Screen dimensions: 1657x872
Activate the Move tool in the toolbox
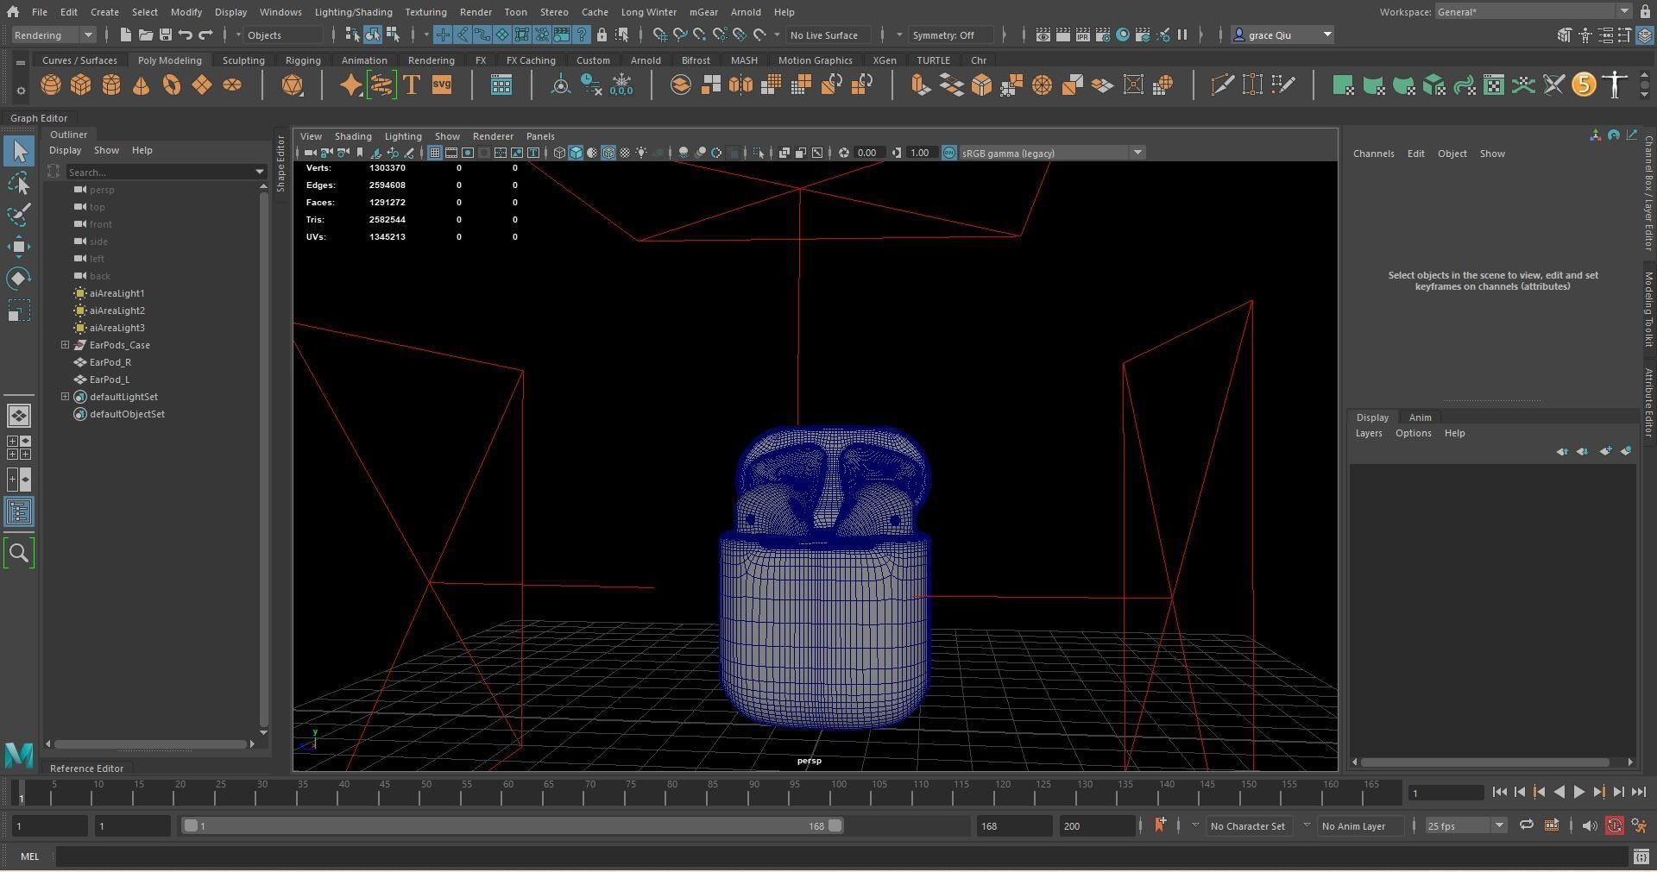pos(19,247)
